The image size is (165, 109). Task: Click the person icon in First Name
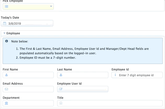[7, 75]
